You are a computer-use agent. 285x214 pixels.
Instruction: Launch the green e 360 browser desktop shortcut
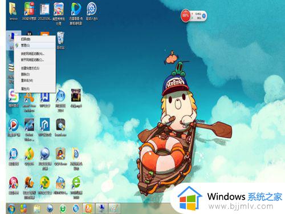point(76,187)
